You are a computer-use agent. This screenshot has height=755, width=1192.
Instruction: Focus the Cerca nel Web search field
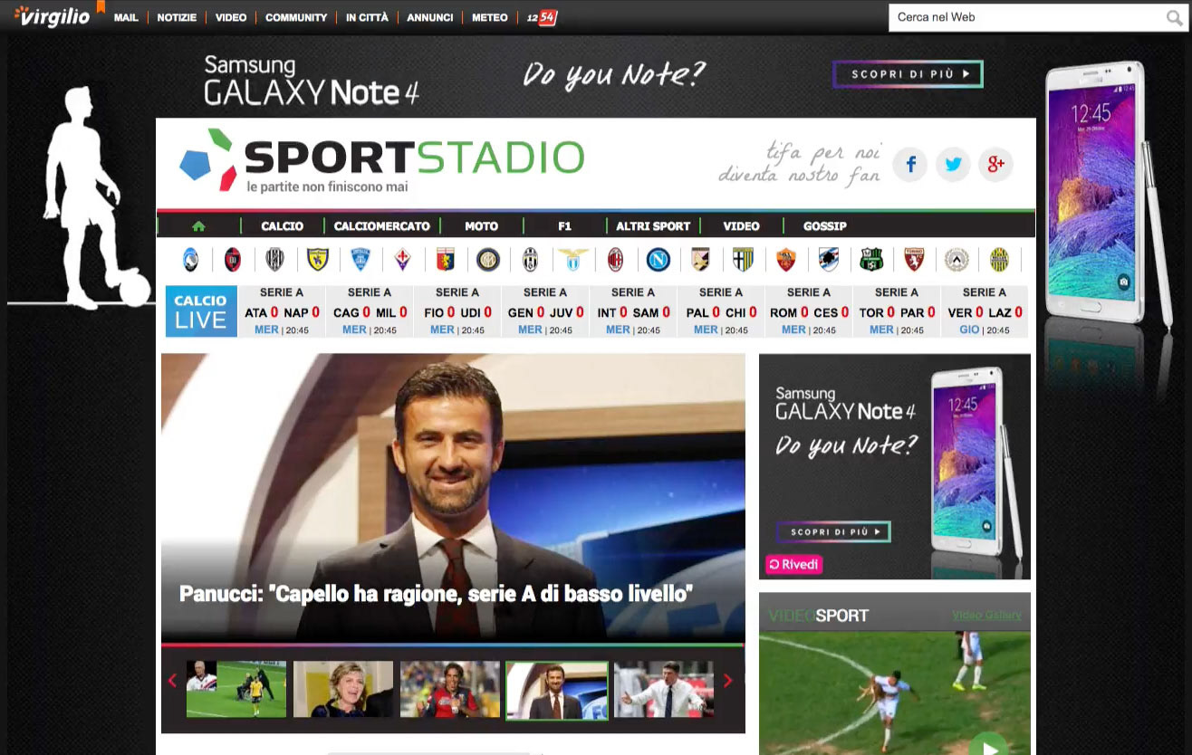(x=1026, y=18)
